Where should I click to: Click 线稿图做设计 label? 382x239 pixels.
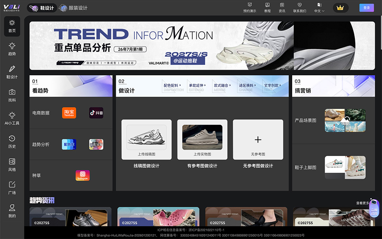(x=146, y=166)
